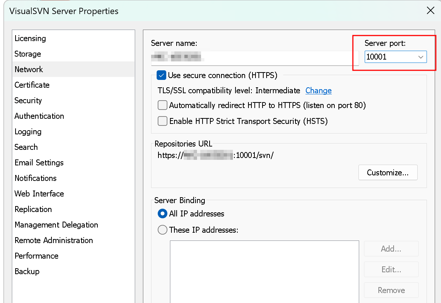
Task: Click the Remove button
Action: (391, 290)
